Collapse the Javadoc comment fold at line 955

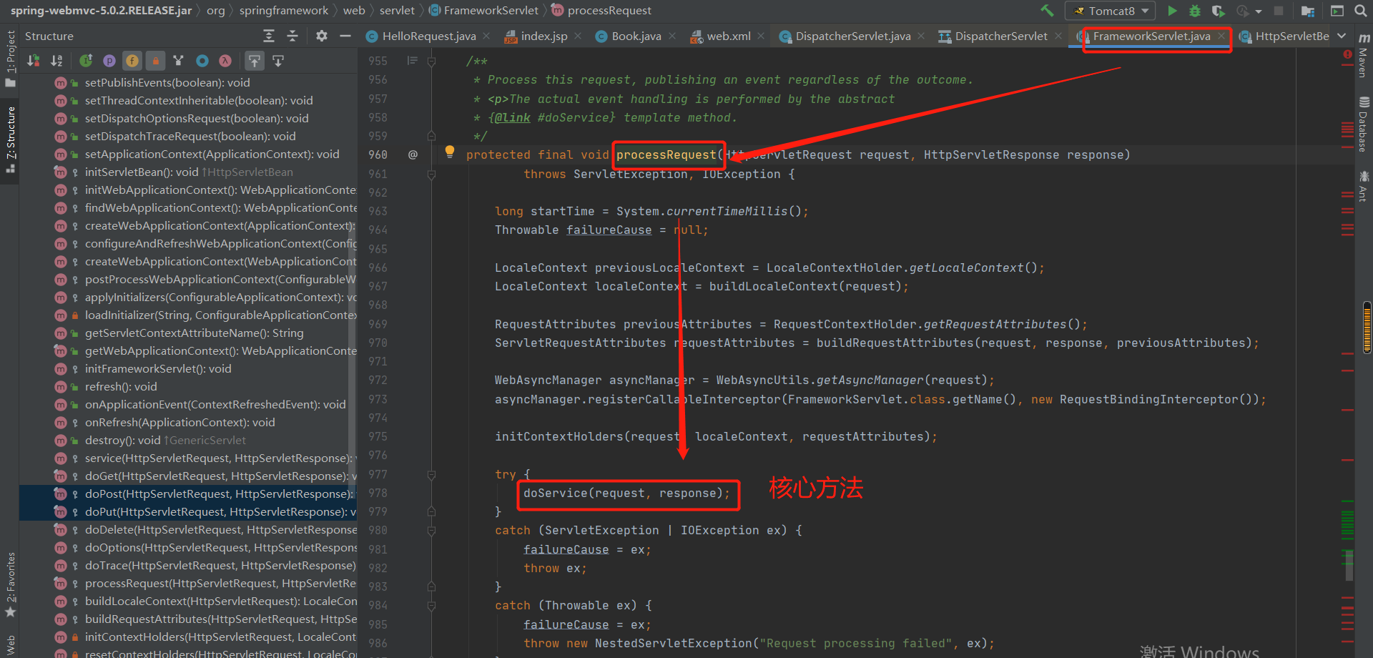click(x=431, y=62)
